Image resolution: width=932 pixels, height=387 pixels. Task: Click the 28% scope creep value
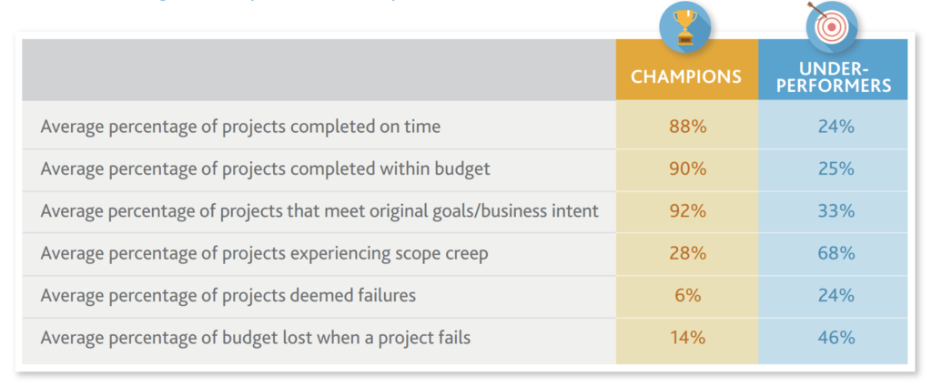click(x=687, y=253)
